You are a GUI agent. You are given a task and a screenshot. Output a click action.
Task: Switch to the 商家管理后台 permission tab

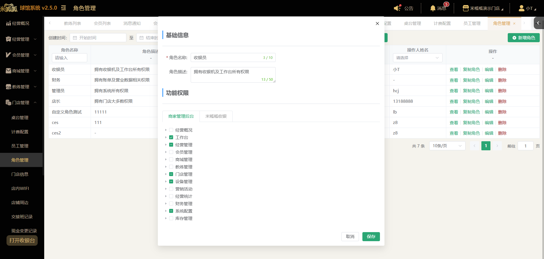point(181,116)
